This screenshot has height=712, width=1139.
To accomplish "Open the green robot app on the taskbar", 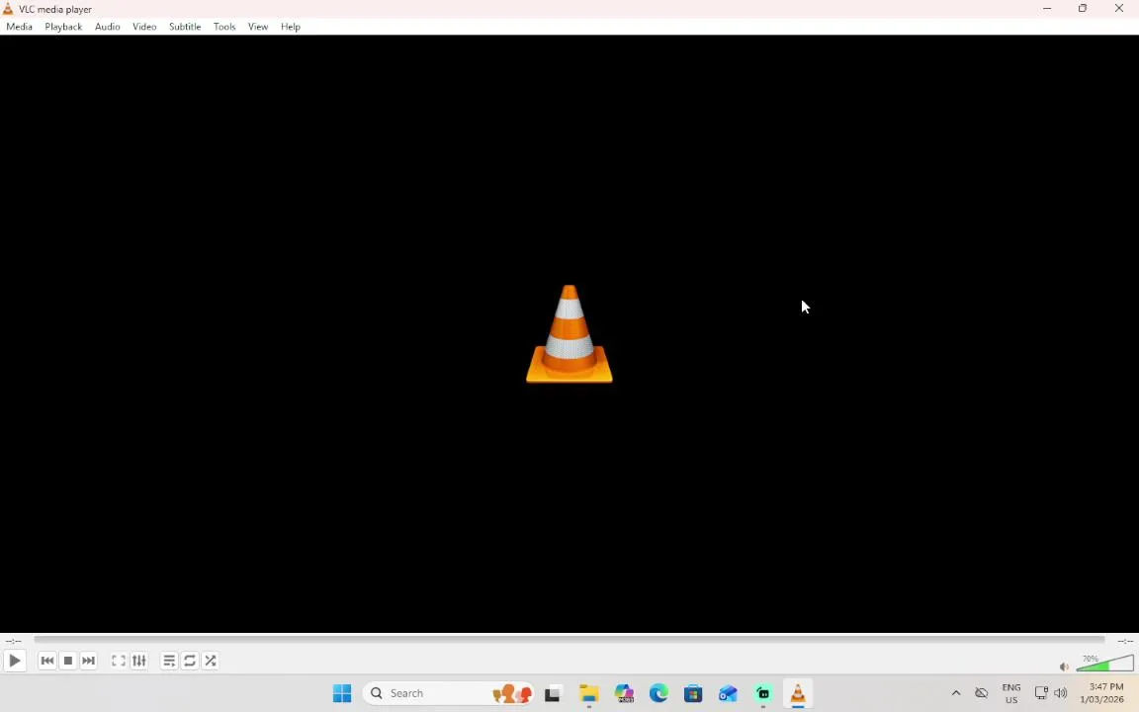I will tap(762, 693).
